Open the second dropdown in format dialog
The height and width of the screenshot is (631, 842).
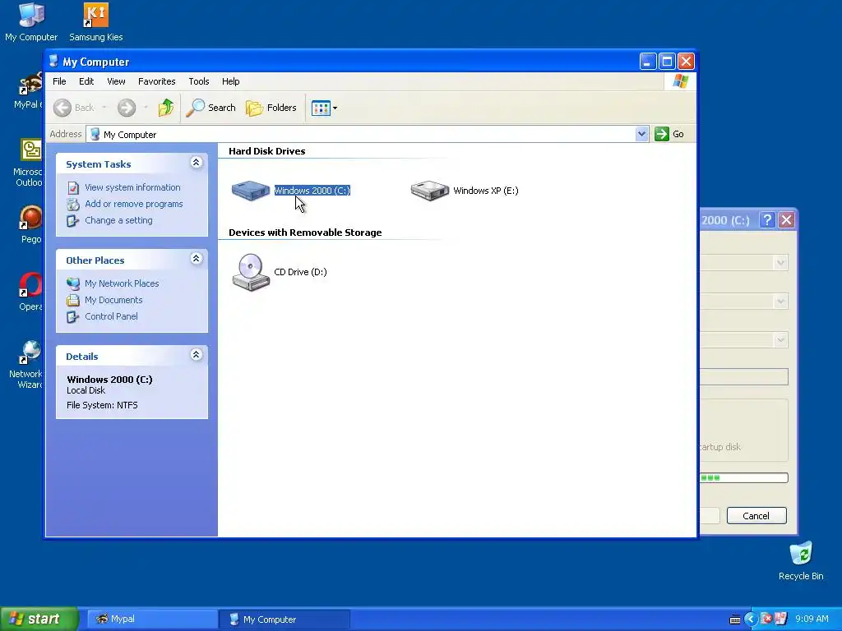pyautogui.click(x=781, y=302)
